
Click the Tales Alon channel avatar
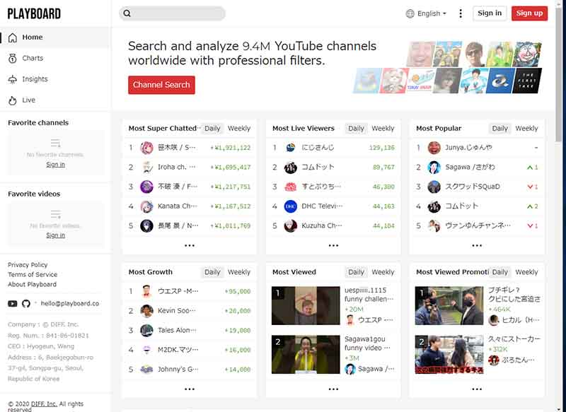(x=146, y=330)
